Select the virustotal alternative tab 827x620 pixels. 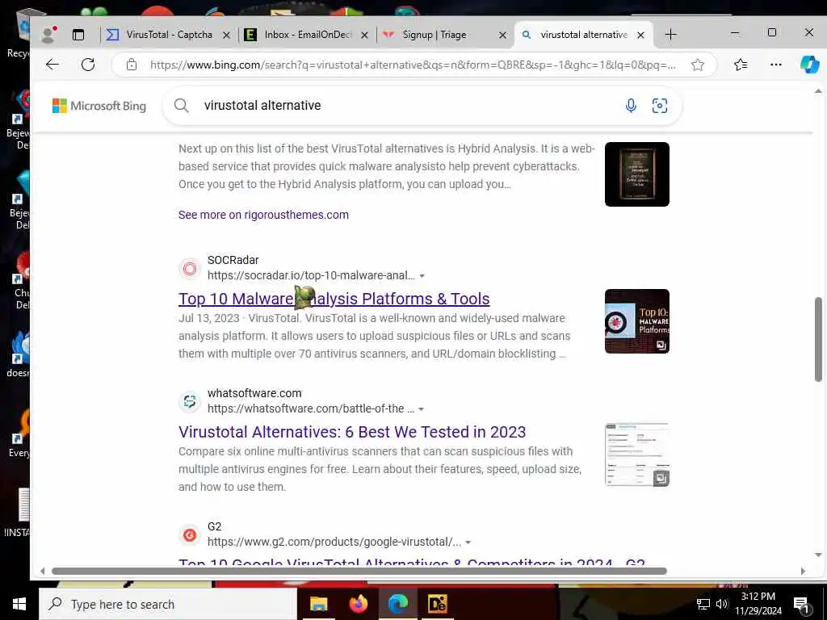click(x=583, y=35)
